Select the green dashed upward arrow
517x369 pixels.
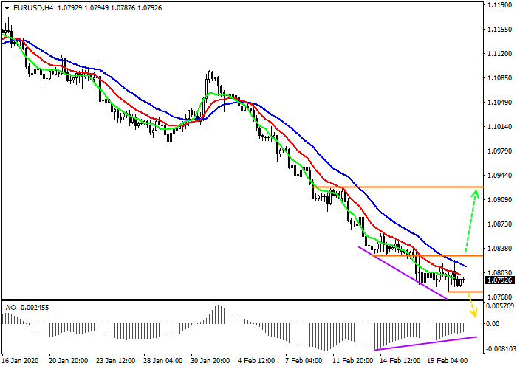pyautogui.click(x=470, y=221)
